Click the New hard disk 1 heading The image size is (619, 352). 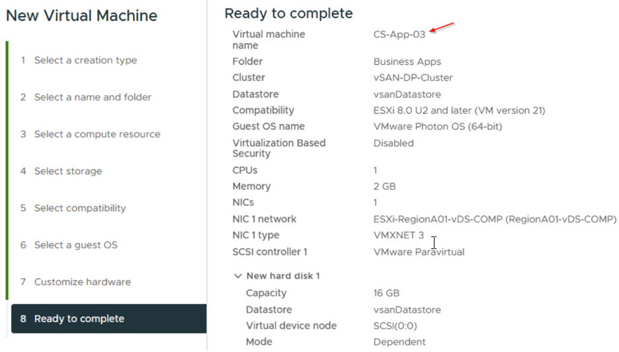pyautogui.click(x=283, y=276)
